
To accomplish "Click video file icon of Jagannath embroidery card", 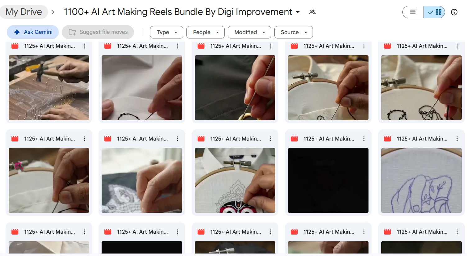I will click(x=201, y=139).
